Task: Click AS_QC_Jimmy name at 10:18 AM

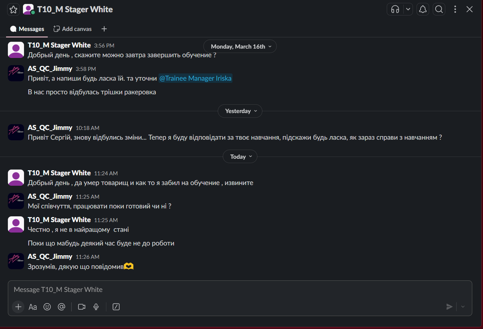Action: [x=50, y=127]
